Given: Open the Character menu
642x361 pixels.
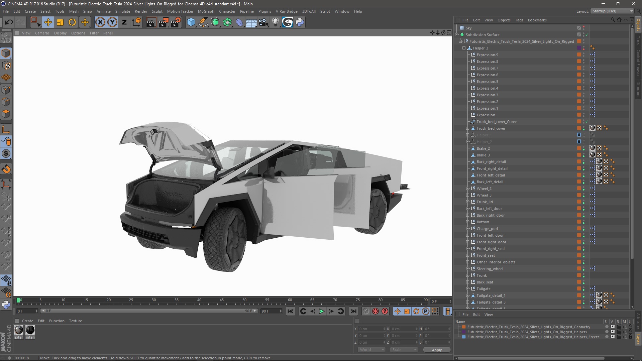Looking at the screenshot, I should pyautogui.click(x=227, y=11).
